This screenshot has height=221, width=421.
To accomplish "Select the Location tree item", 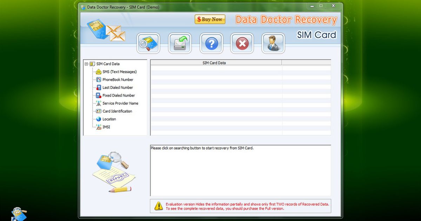I will pyautogui.click(x=109, y=119).
